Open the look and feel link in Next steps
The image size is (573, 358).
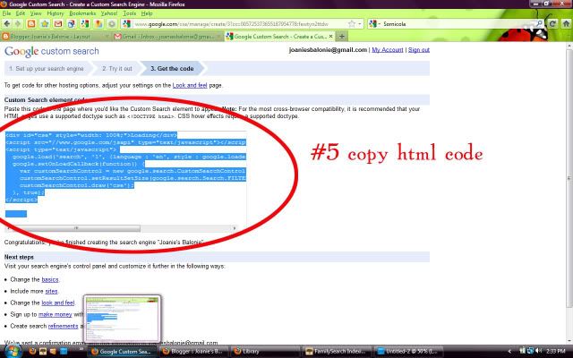click(57, 303)
